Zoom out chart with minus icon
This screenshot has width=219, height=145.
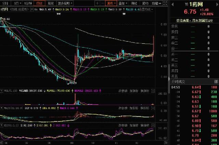tap(103, 3)
